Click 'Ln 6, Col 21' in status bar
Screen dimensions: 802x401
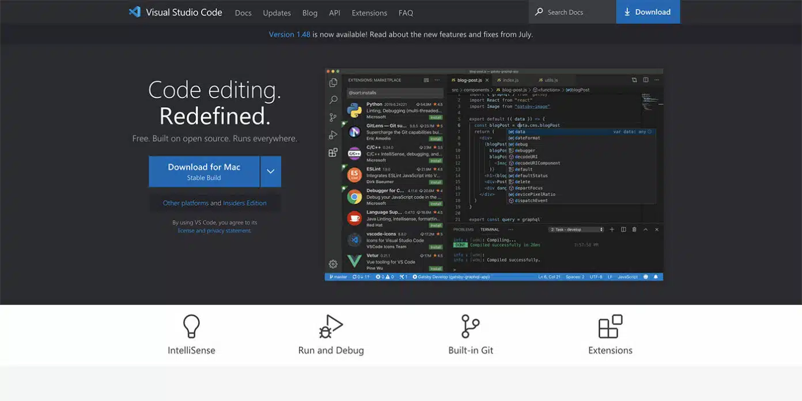[x=550, y=277]
